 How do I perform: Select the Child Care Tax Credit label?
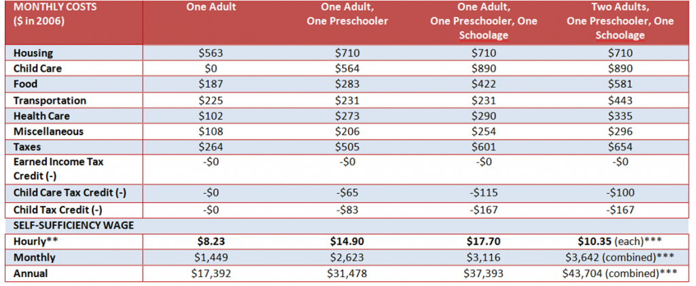tap(67, 193)
